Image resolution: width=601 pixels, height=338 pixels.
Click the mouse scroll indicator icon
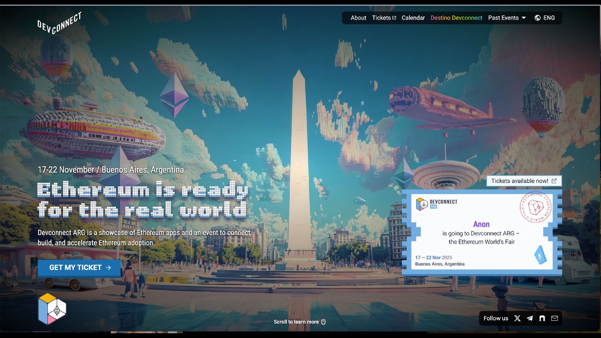pos(323,322)
